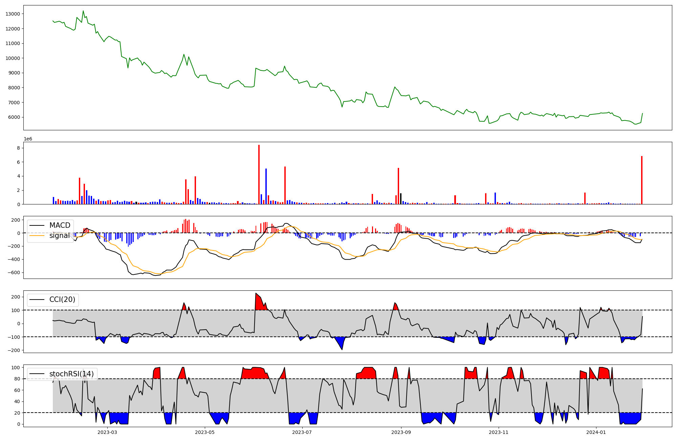Click the price peak near 13000
677x440 pixels.
[x=83, y=11]
